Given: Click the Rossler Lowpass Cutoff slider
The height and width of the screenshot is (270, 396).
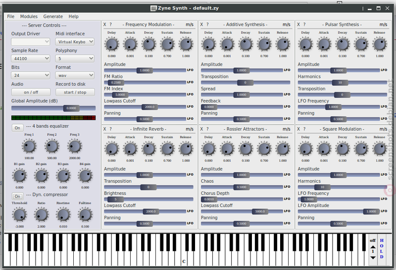Looking at the screenshot, I should pos(242,211).
